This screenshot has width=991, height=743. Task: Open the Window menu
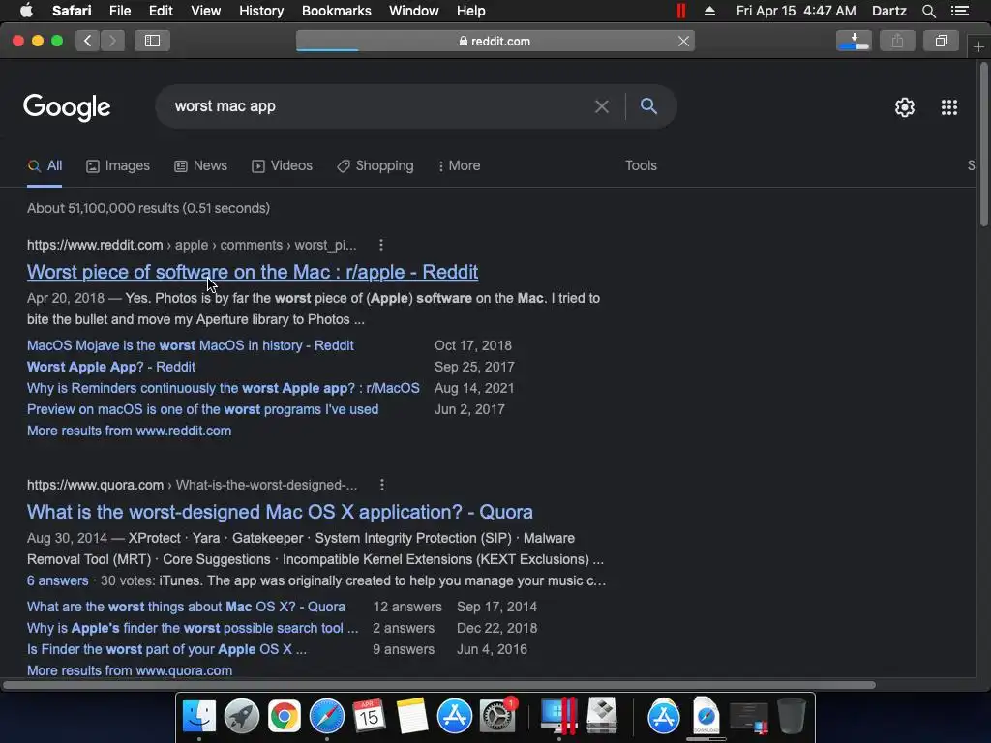click(413, 11)
